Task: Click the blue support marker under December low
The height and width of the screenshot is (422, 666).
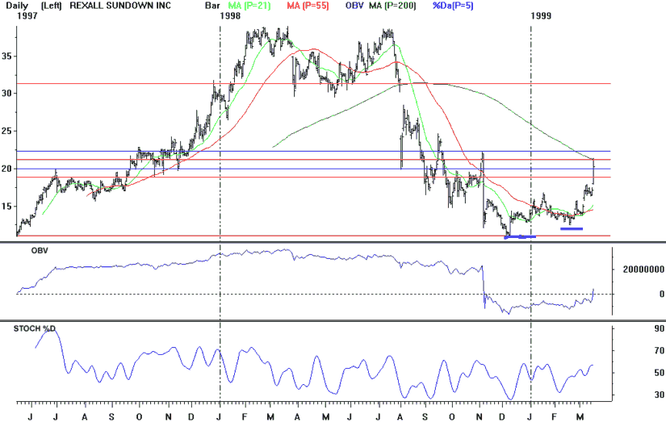Action: (520, 237)
